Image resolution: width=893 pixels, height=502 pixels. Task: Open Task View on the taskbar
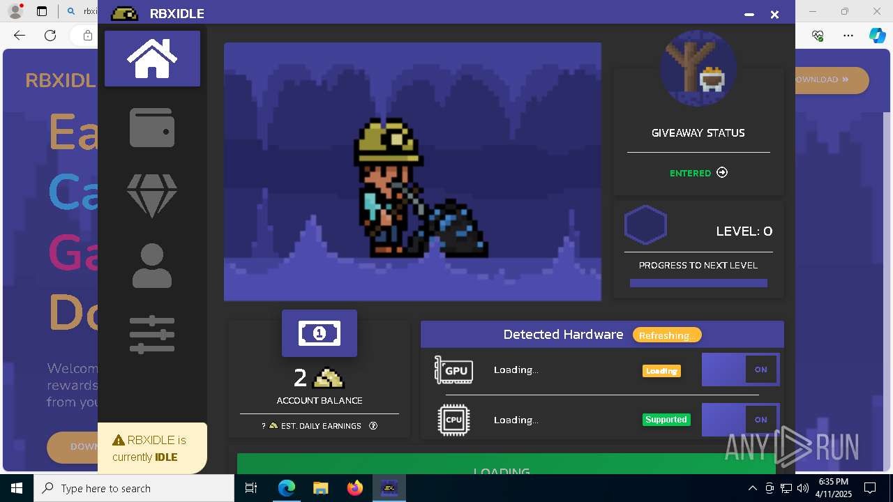[252, 488]
